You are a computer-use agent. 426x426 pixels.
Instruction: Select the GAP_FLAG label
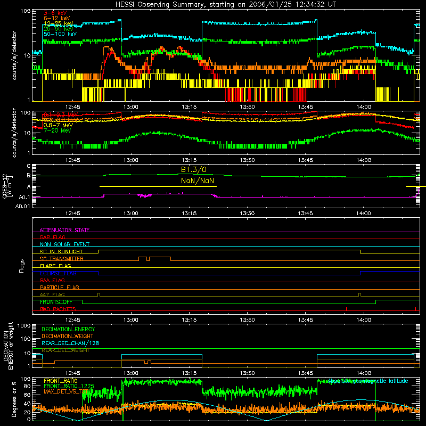52,237
